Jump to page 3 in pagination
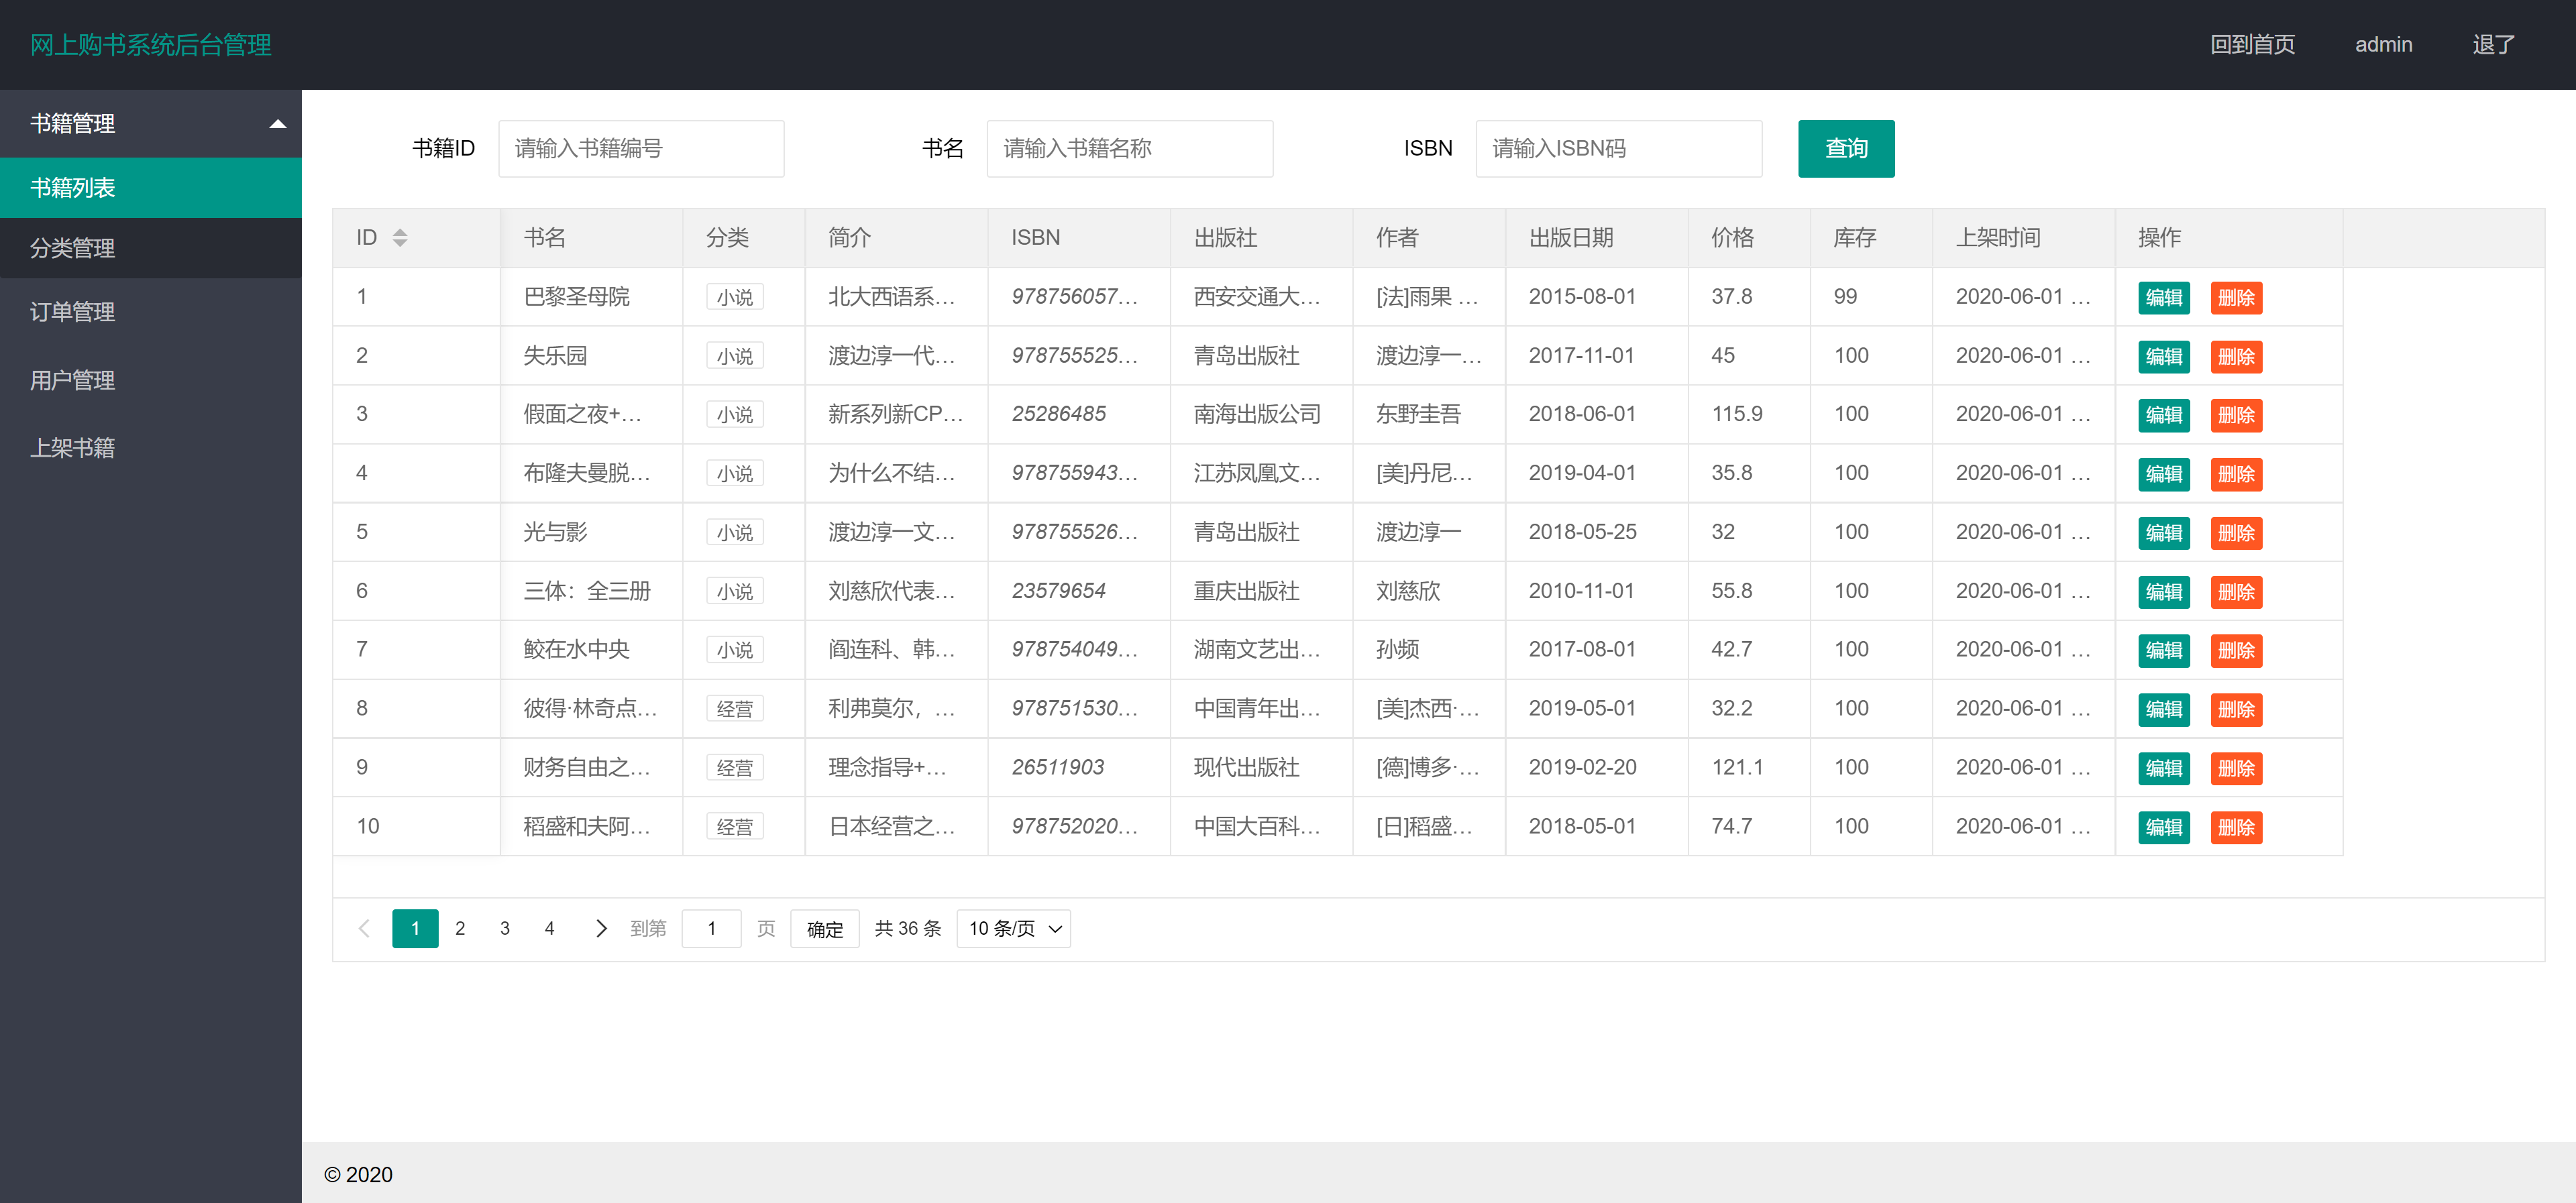This screenshot has height=1203, width=2576. click(x=505, y=928)
